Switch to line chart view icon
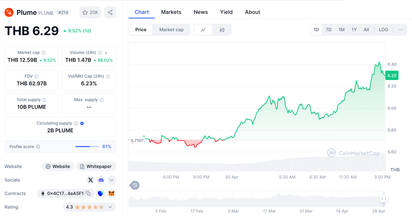Screen dimensions: 412x216 [203, 30]
